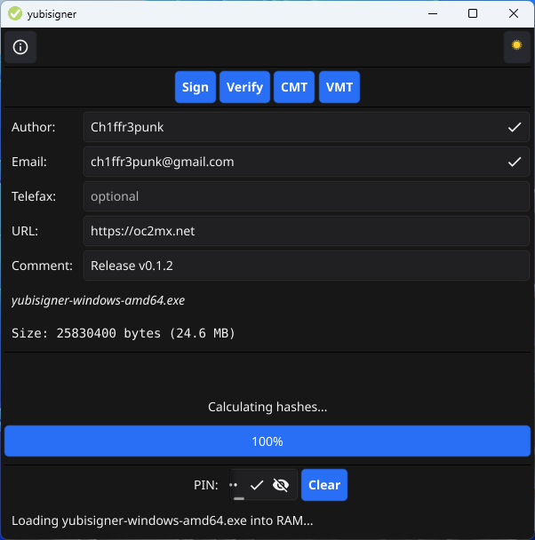Click the Clear button
This screenshot has width=535, height=540.
pyautogui.click(x=324, y=485)
